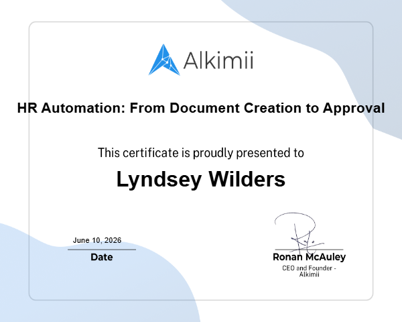Image resolution: width=402 pixels, height=322 pixels.
Task: Click the blue Alkimii logo icon
Action: pyautogui.click(x=164, y=60)
